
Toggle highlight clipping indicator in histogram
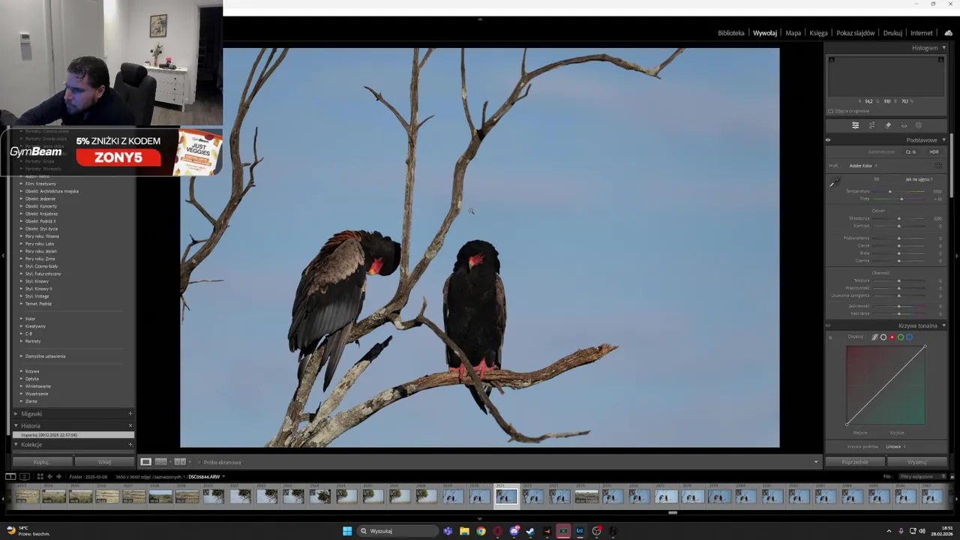click(940, 60)
